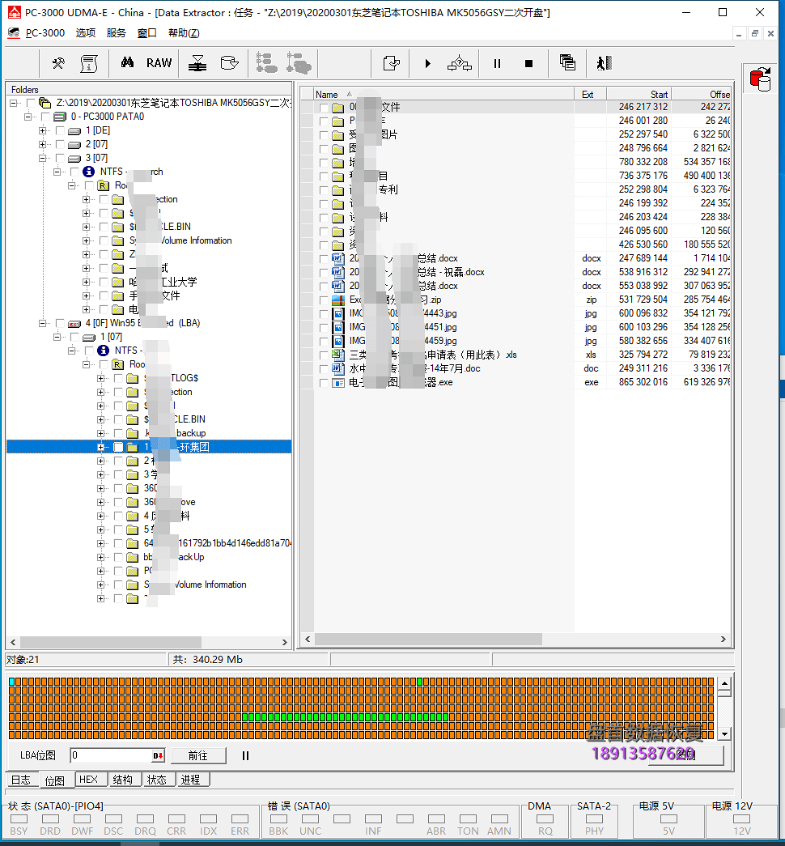Open the 服务 menu
This screenshot has width=785, height=846.
pyautogui.click(x=116, y=33)
